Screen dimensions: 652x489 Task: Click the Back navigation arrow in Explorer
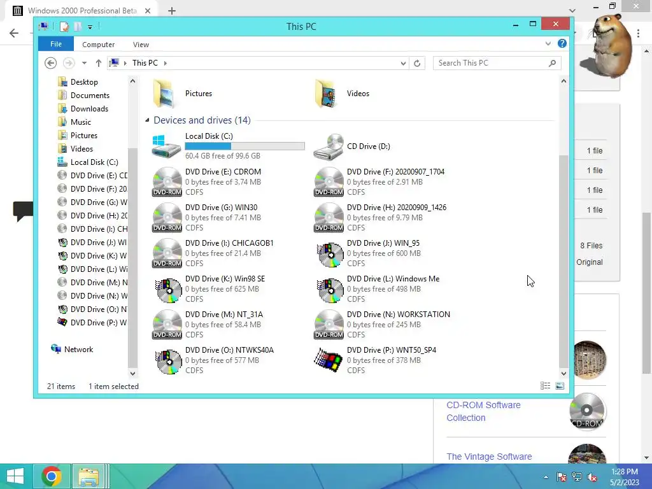pos(50,63)
